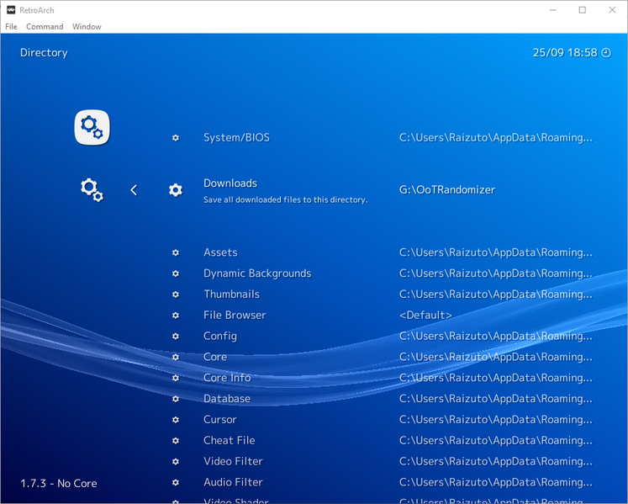Click the clock icon next to the time
The image size is (628, 504).
[x=606, y=53]
